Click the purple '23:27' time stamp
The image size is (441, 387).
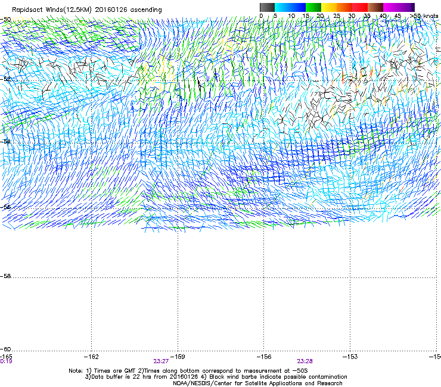(161, 361)
